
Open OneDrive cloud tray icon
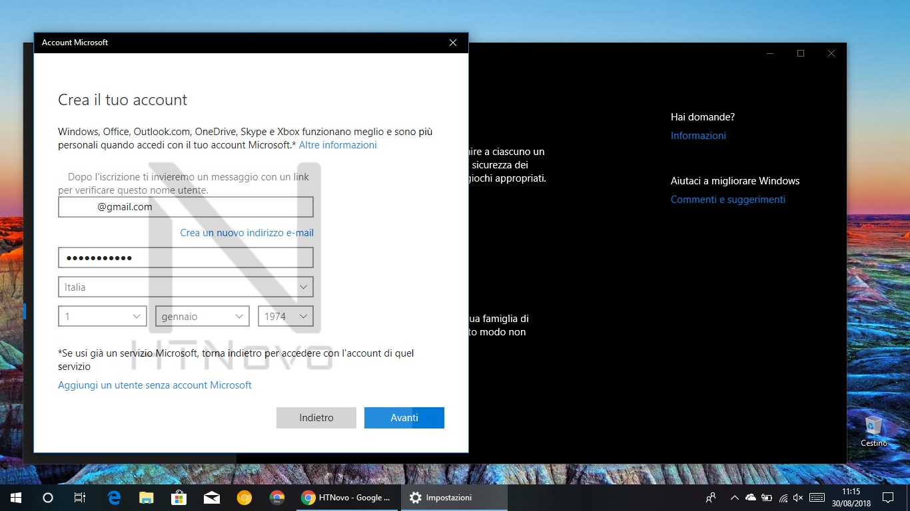click(x=751, y=497)
